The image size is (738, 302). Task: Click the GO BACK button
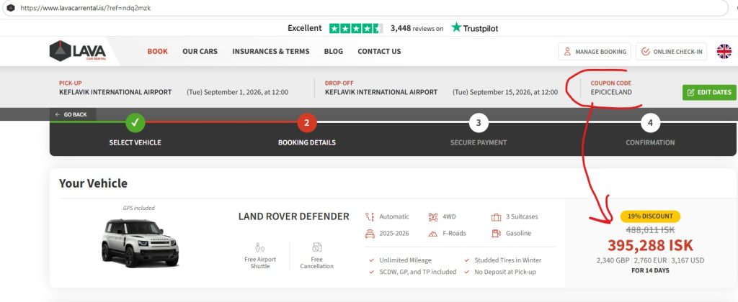(71, 114)
